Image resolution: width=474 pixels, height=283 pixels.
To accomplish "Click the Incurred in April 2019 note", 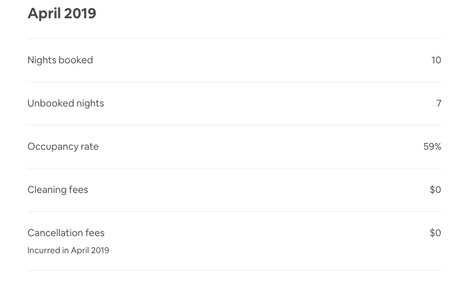I will pos(68,250).
